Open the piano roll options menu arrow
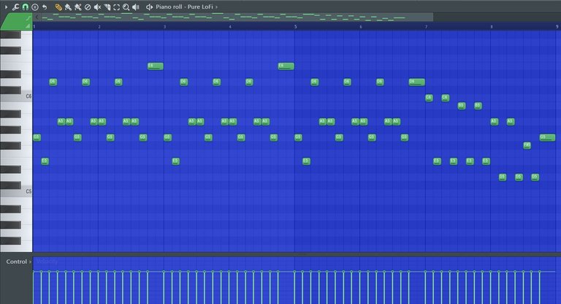This screenshot has width=561, height=304. pyautogui.click(x=6, y=7)
